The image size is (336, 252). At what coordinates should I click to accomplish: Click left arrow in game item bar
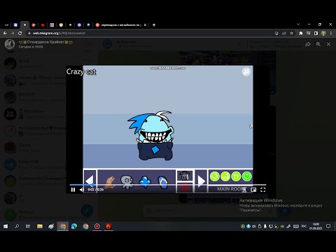[90, 181]
